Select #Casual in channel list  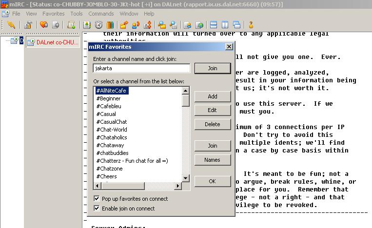tap(106, 114)
